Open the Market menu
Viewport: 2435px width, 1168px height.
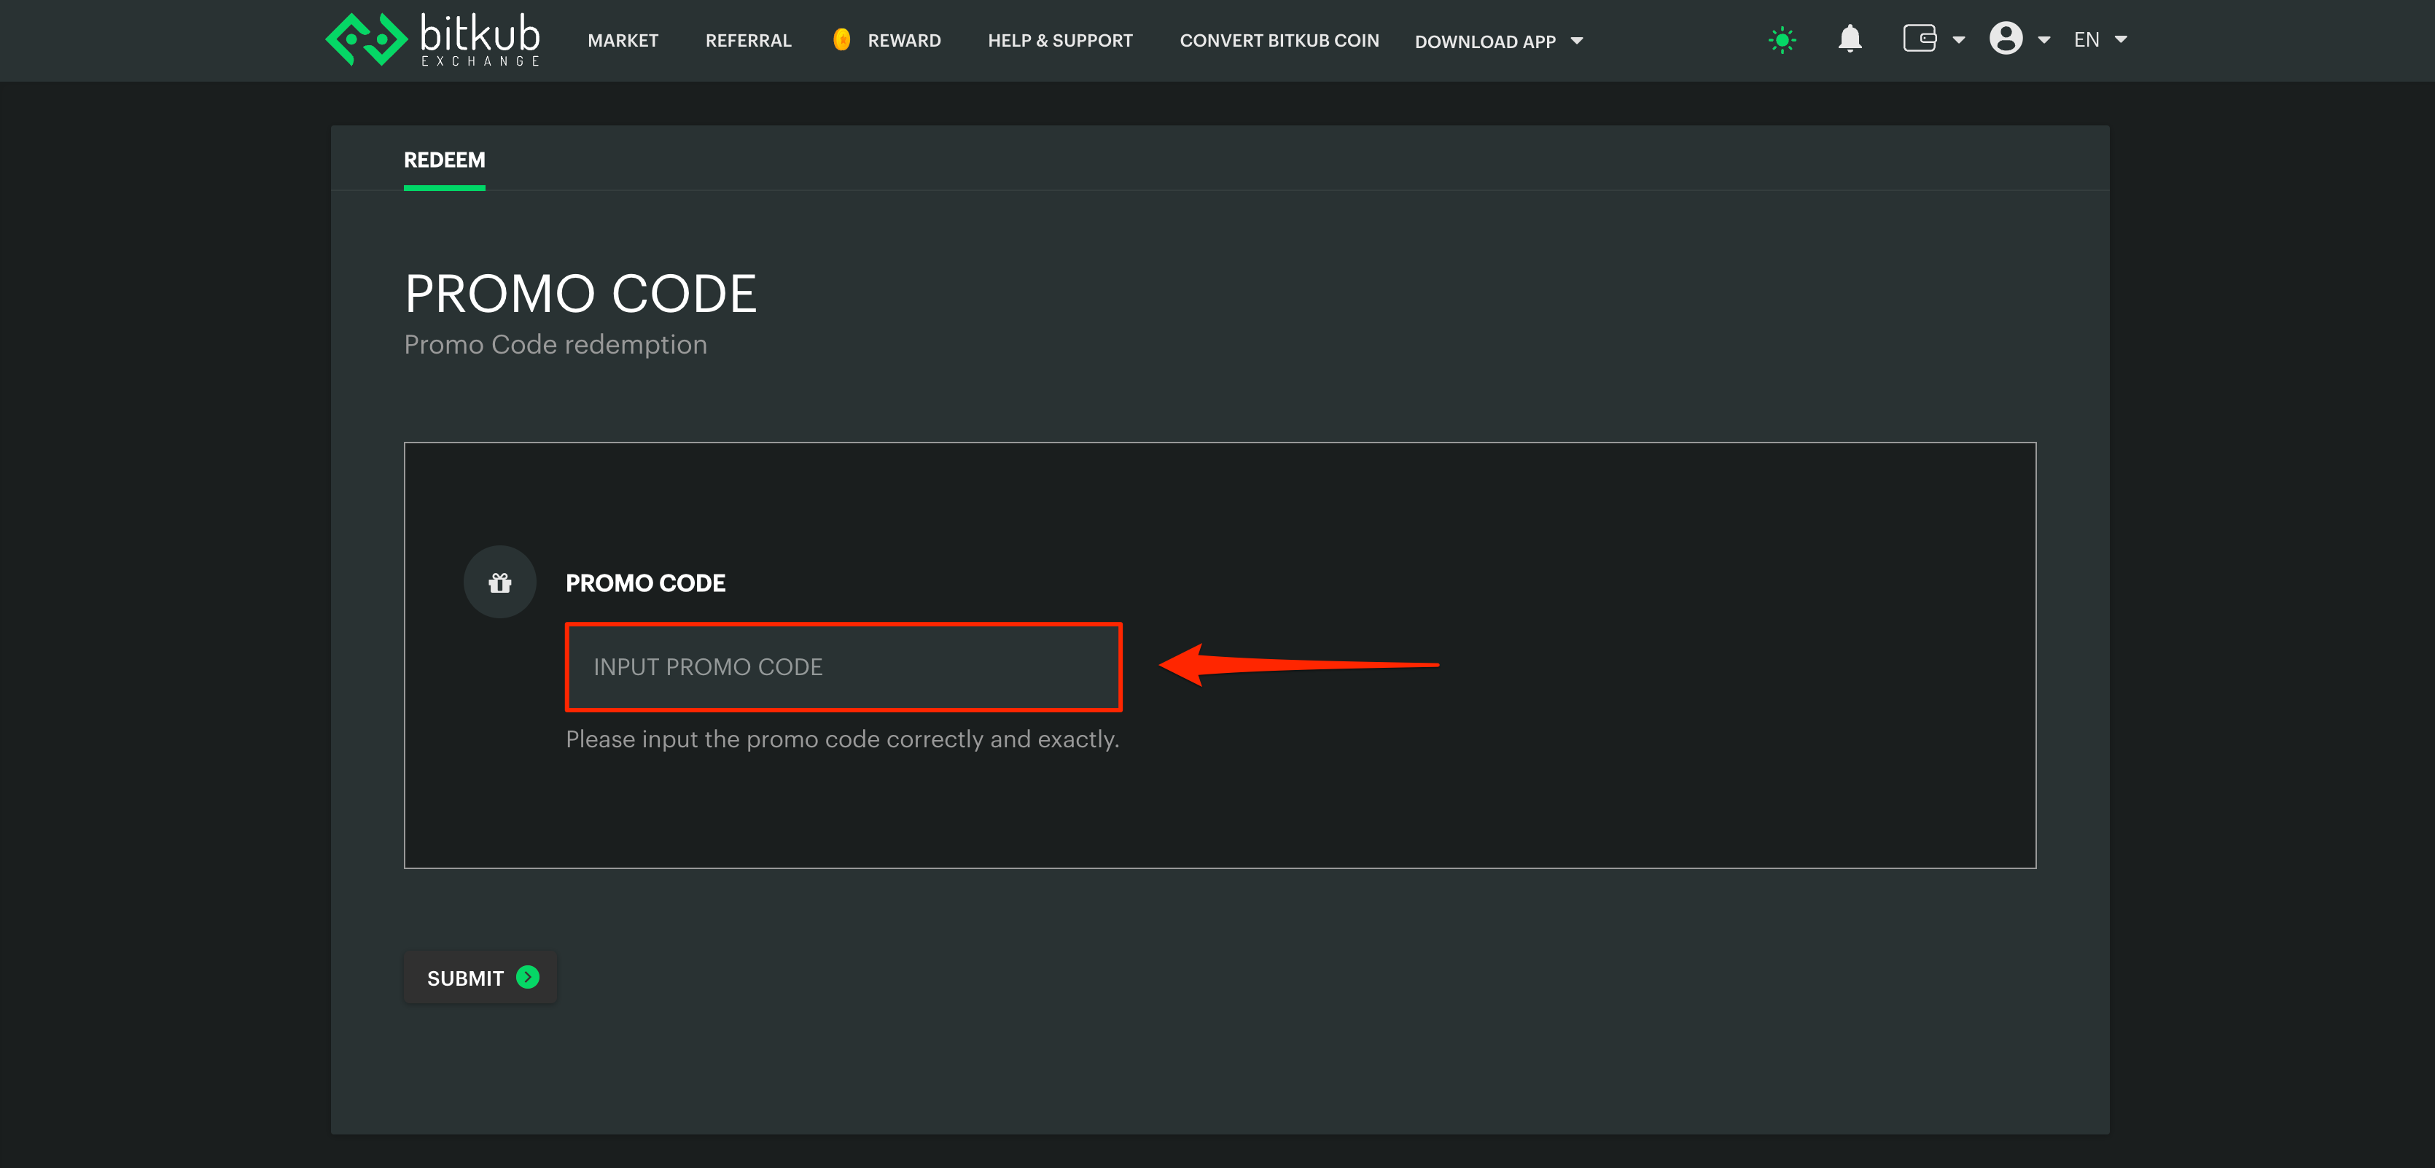point(622,41)
